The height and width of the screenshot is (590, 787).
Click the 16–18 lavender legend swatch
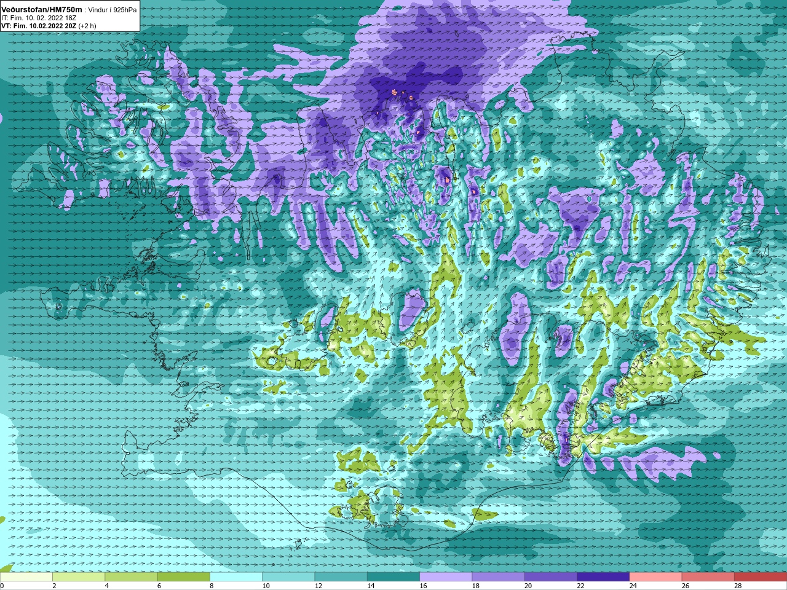(446, 577)
